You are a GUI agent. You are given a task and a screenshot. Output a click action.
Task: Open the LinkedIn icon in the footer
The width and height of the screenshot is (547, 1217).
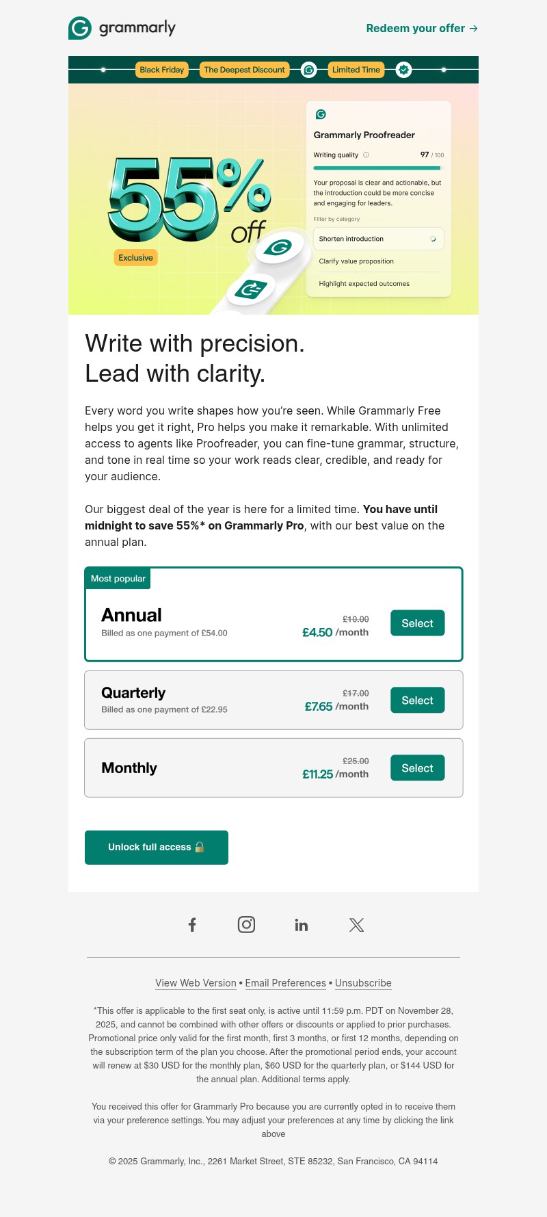point(302,924)
